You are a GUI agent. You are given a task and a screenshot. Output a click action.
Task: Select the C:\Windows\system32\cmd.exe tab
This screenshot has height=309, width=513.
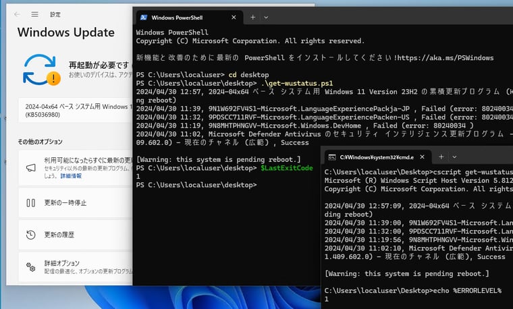tap(377, 157)
